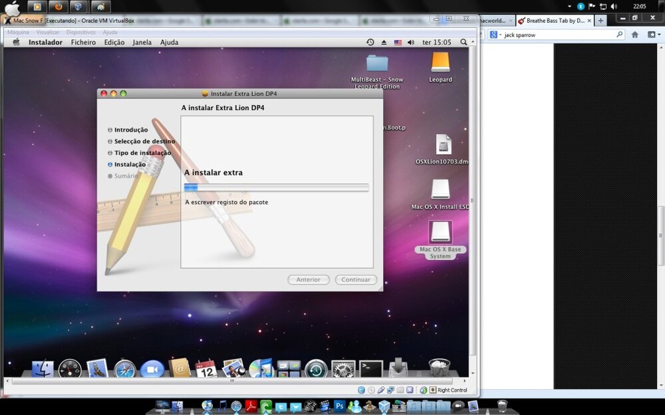
Task: Open the Apple menu in guest OS
Action: 17,42
